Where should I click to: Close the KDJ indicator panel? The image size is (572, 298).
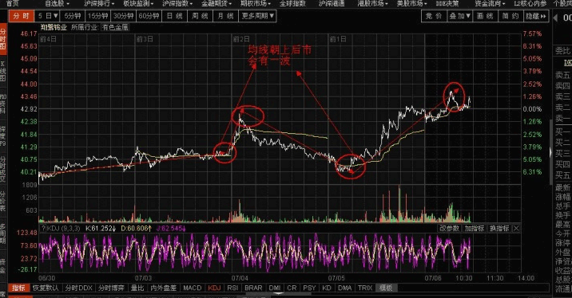pos(516,228)
